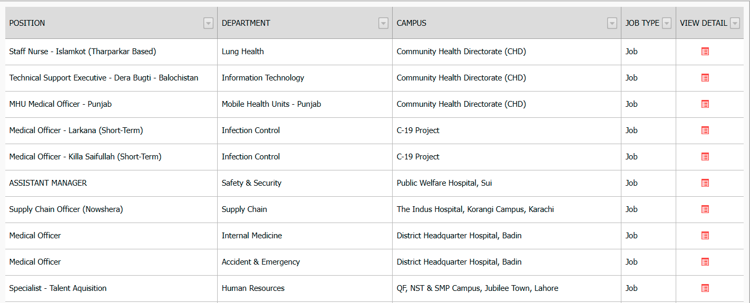The width and height of the screenshot is (750, 303).
Task: Open detail icon for MHU Medical Officer - Punjab
Action: point(705,104)
